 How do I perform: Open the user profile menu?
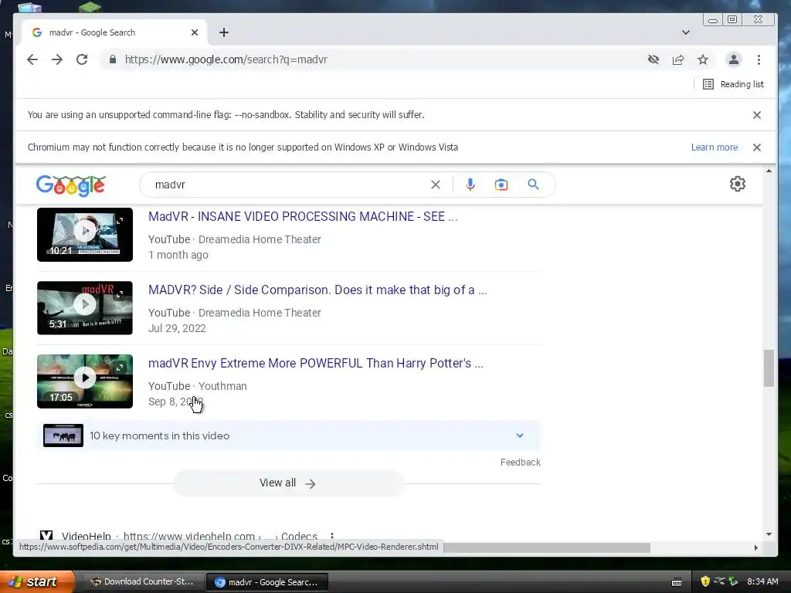(x=734, y=59)
